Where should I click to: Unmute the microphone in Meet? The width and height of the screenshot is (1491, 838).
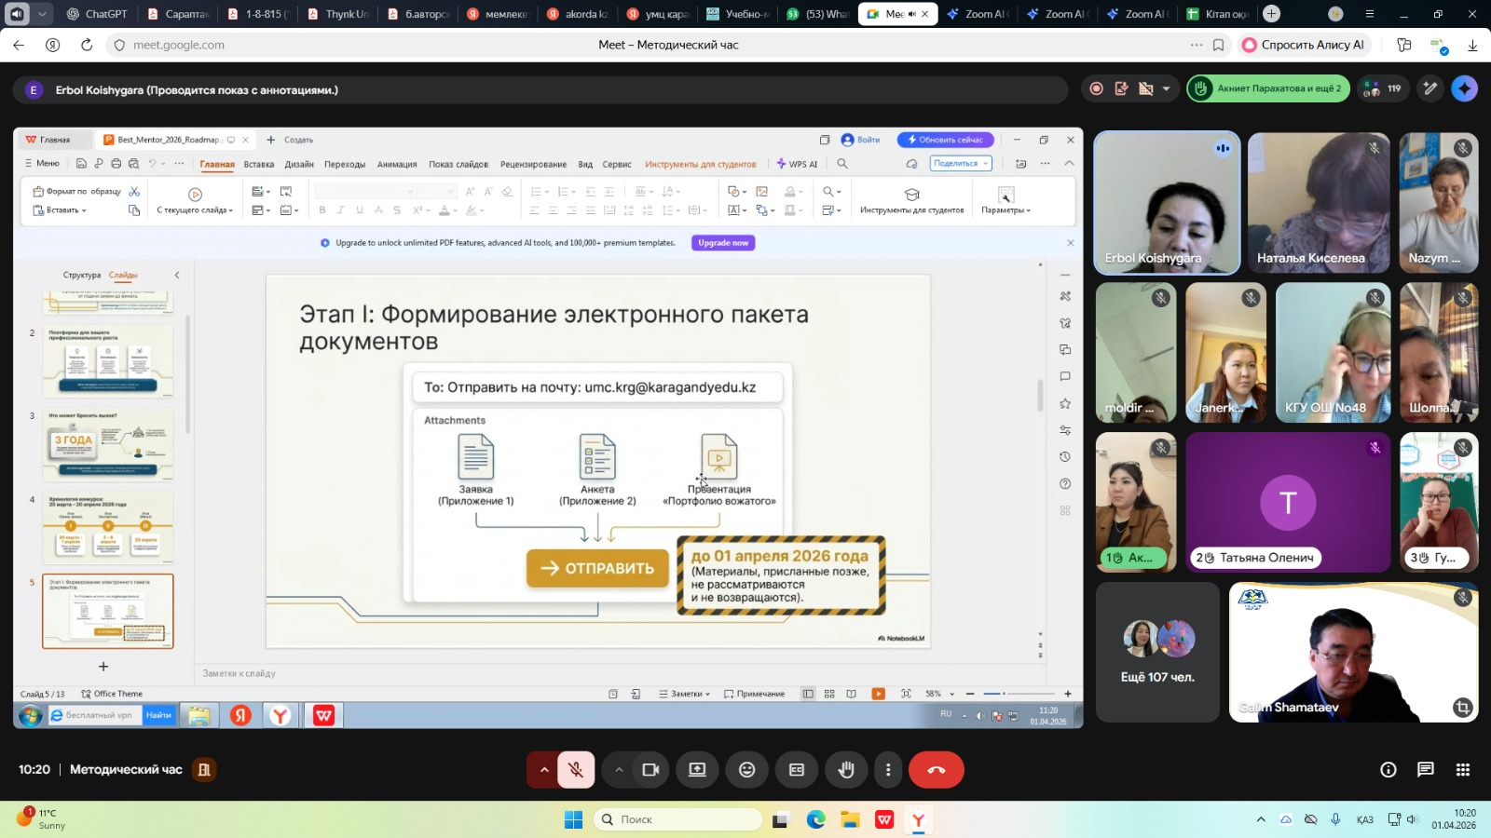(576, 770)
